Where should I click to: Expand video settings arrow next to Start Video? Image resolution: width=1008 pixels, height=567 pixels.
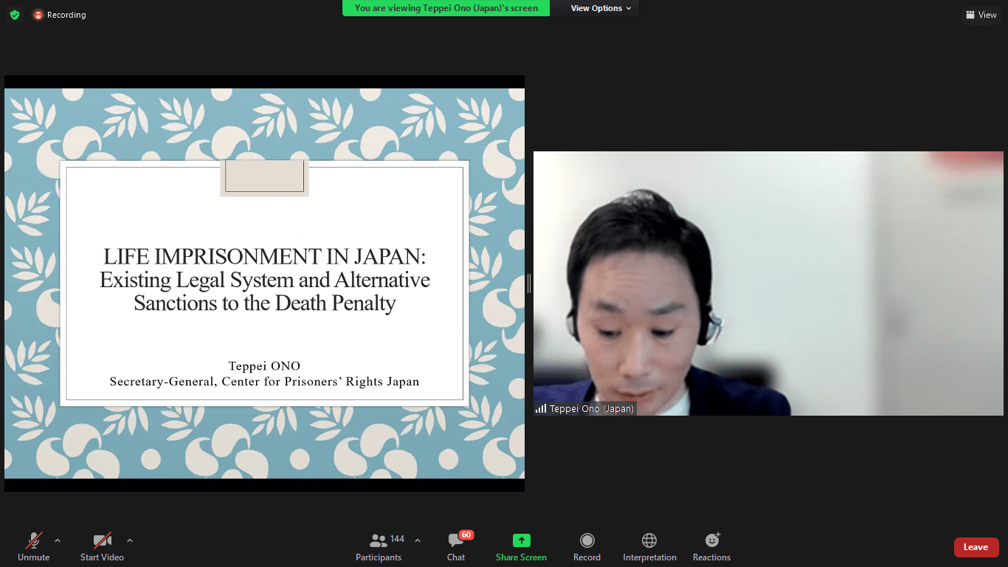[x=130, y=540]
